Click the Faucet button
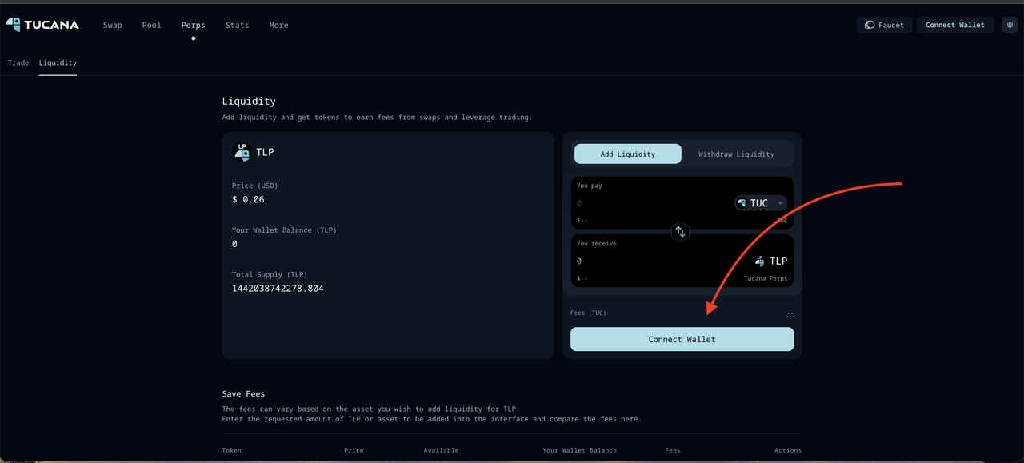 pyautogui.click(x=884, y=25)
